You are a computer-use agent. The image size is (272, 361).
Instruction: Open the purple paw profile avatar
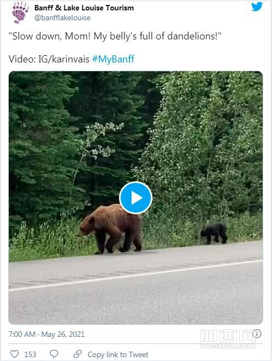click(20, 13)
